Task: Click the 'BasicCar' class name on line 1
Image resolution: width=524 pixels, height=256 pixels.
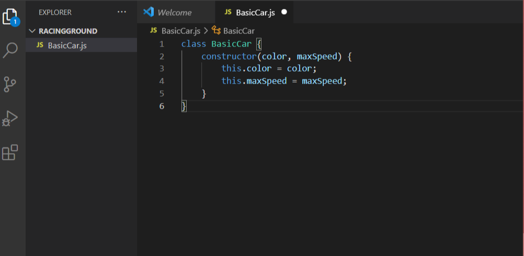Action: (x=232, y=44)
